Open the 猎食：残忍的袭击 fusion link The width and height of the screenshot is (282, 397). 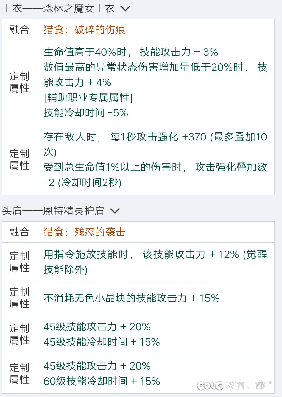(84, 232)
